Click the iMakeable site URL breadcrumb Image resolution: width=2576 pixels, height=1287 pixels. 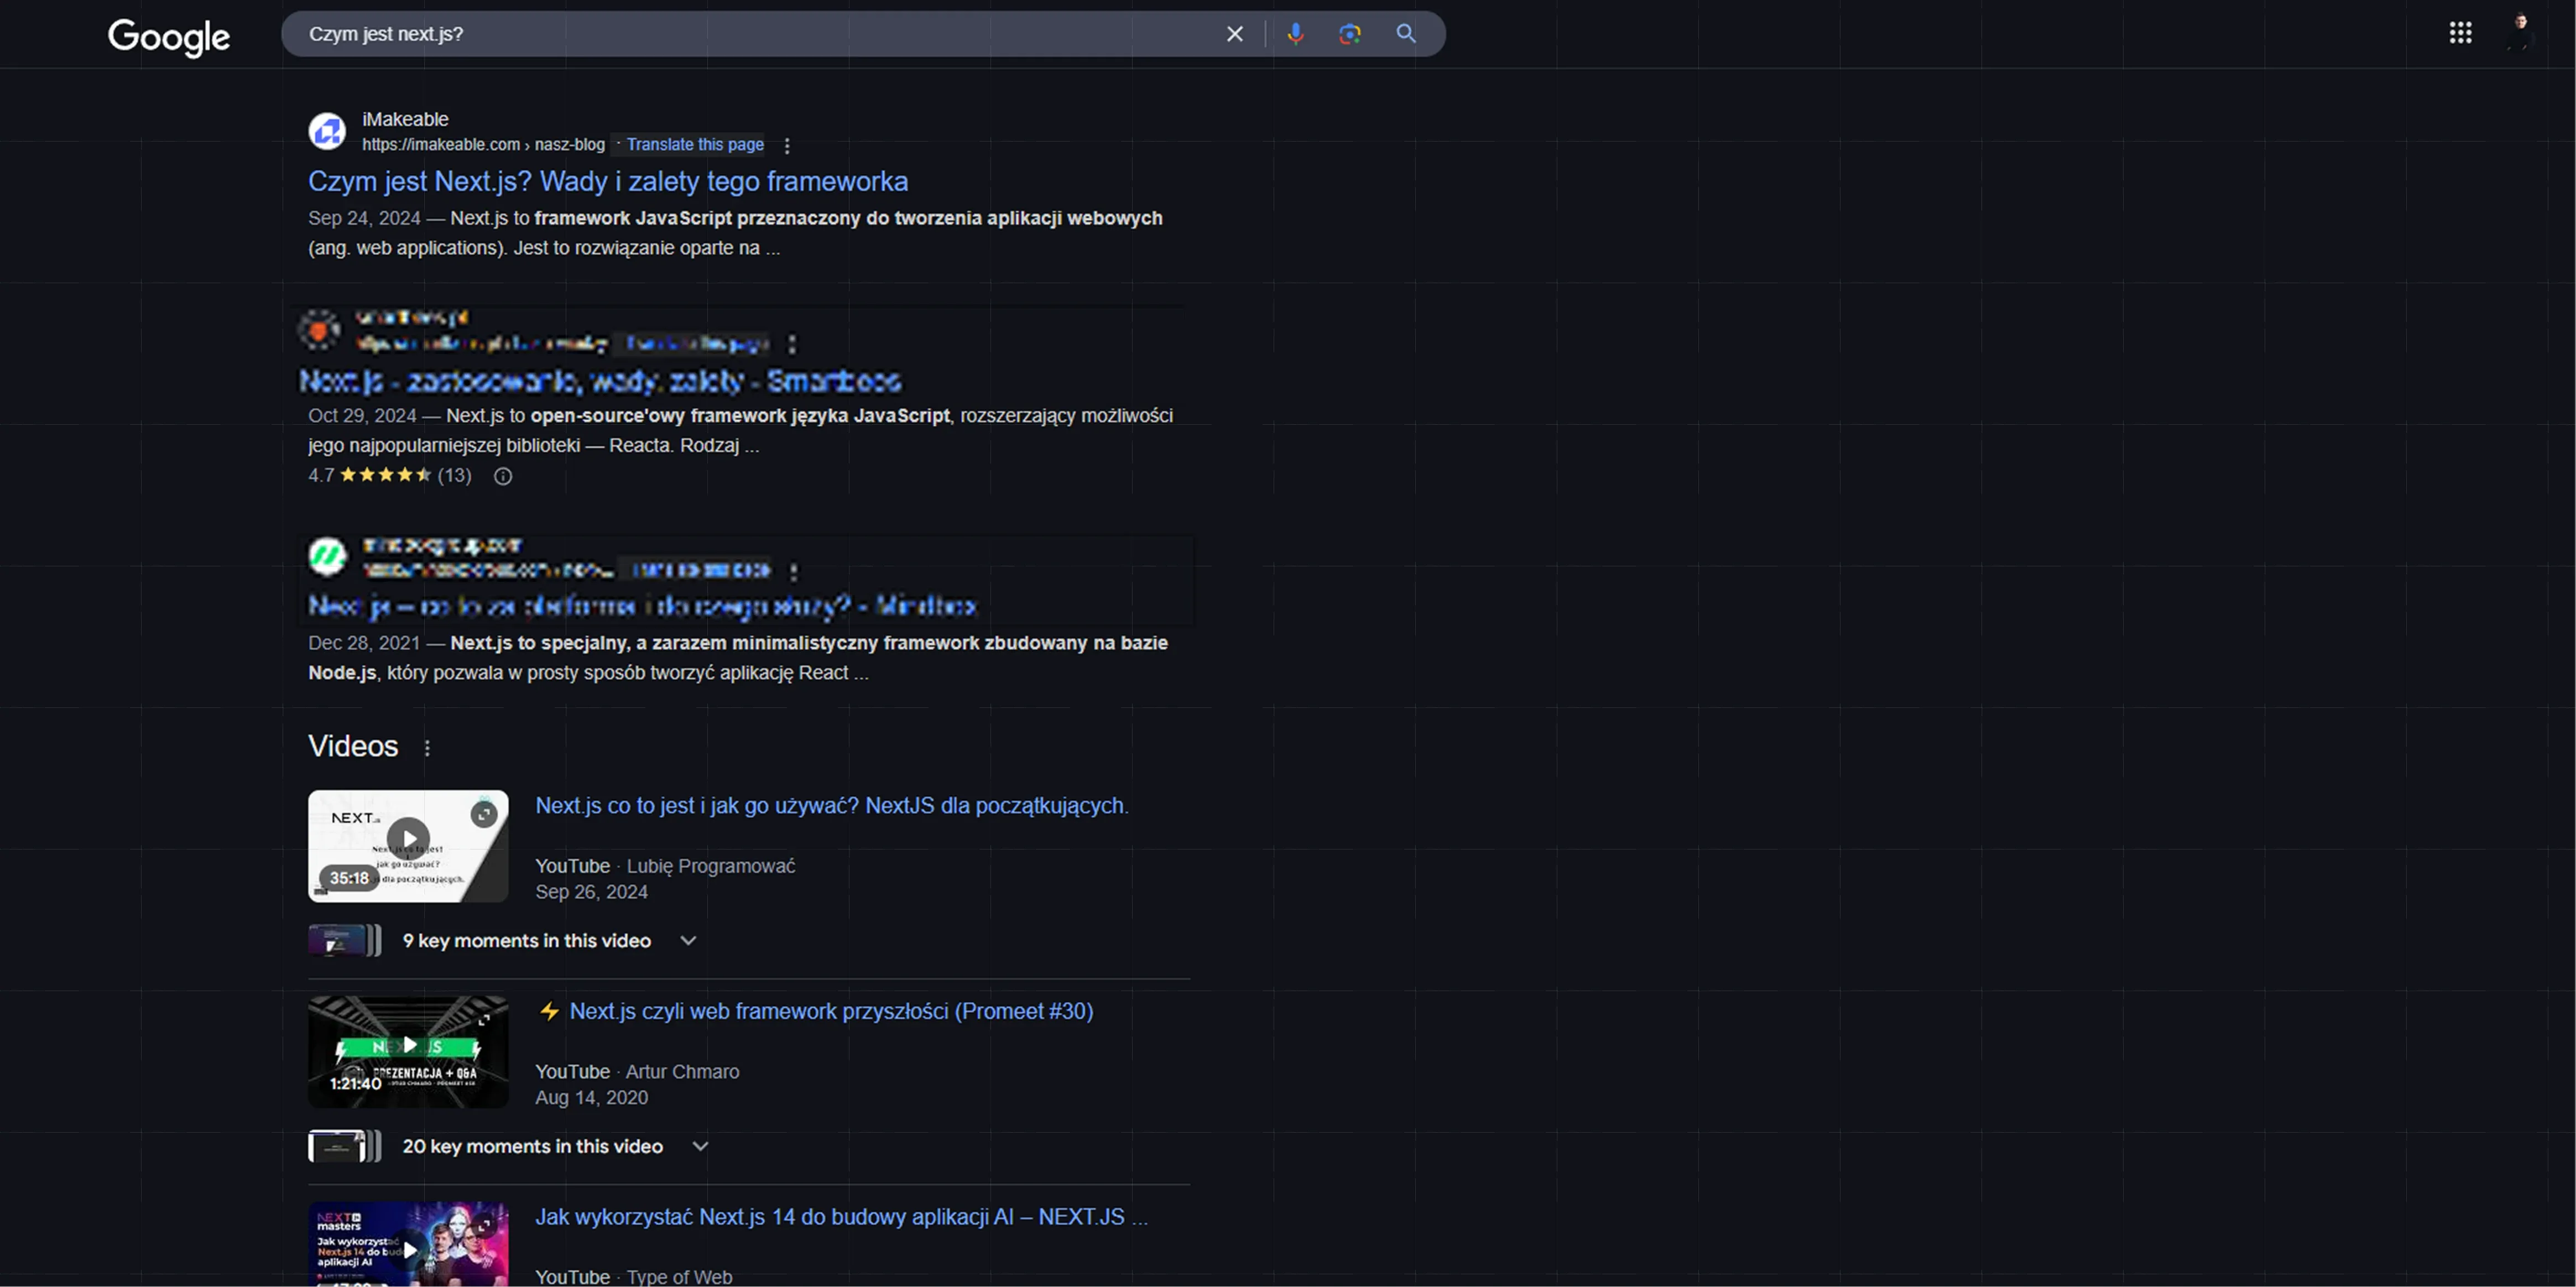click(x=483, y=145)
